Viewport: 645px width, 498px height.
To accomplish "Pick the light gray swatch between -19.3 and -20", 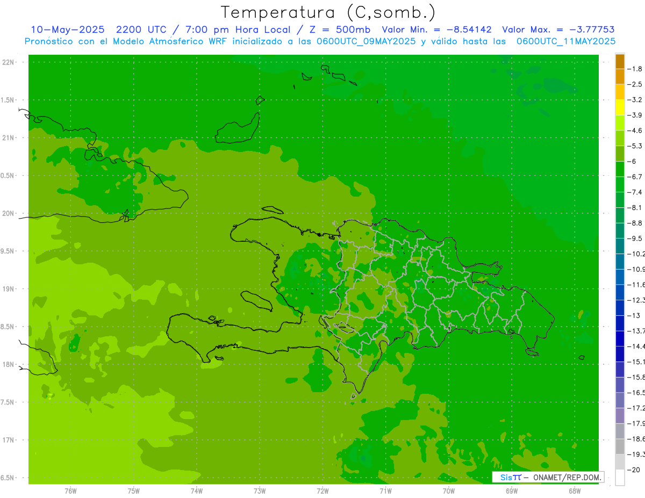I will (620, 461).
